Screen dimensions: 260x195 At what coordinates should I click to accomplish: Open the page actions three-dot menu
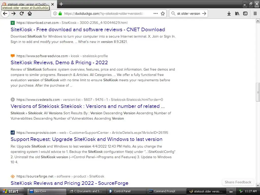point(156,14)
